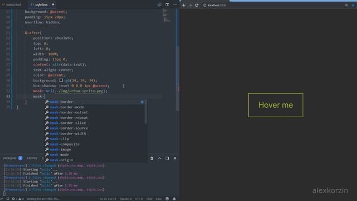Click the Waiting for an HTML file status text
The image size is (357, 201).
[x=43, y=199]
